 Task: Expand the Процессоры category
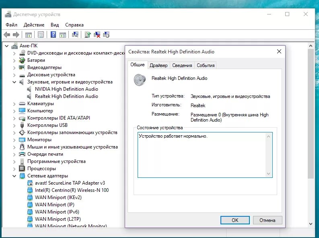tap(14, 169)
